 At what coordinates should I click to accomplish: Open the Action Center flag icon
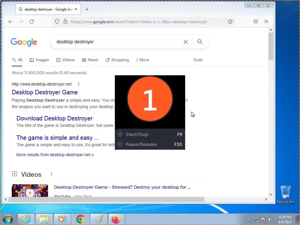tap(263, 219)
